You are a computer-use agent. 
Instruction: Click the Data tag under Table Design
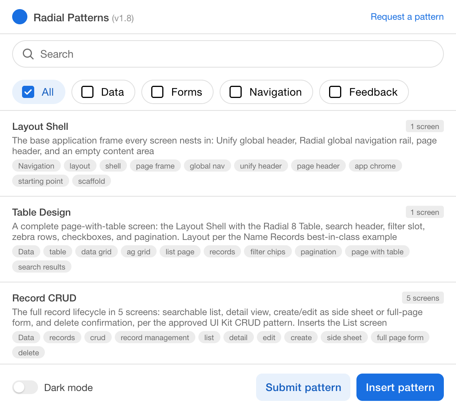click(x=26, y=252)
